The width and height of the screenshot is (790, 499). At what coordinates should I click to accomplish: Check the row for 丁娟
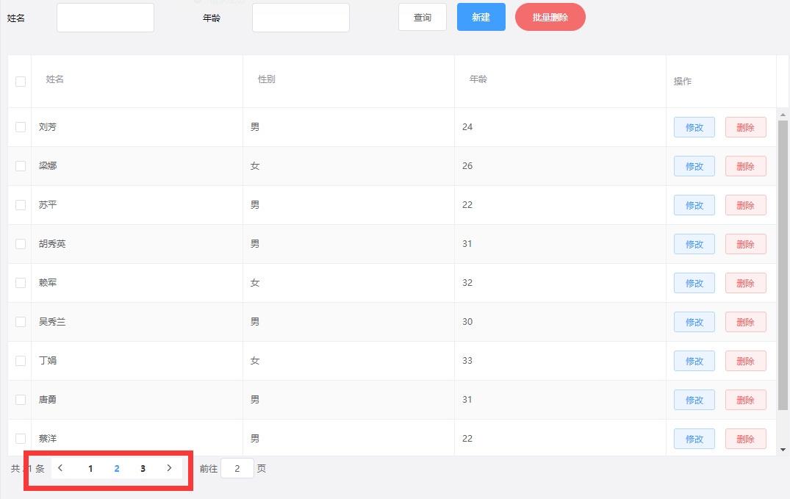pos(21,360)
